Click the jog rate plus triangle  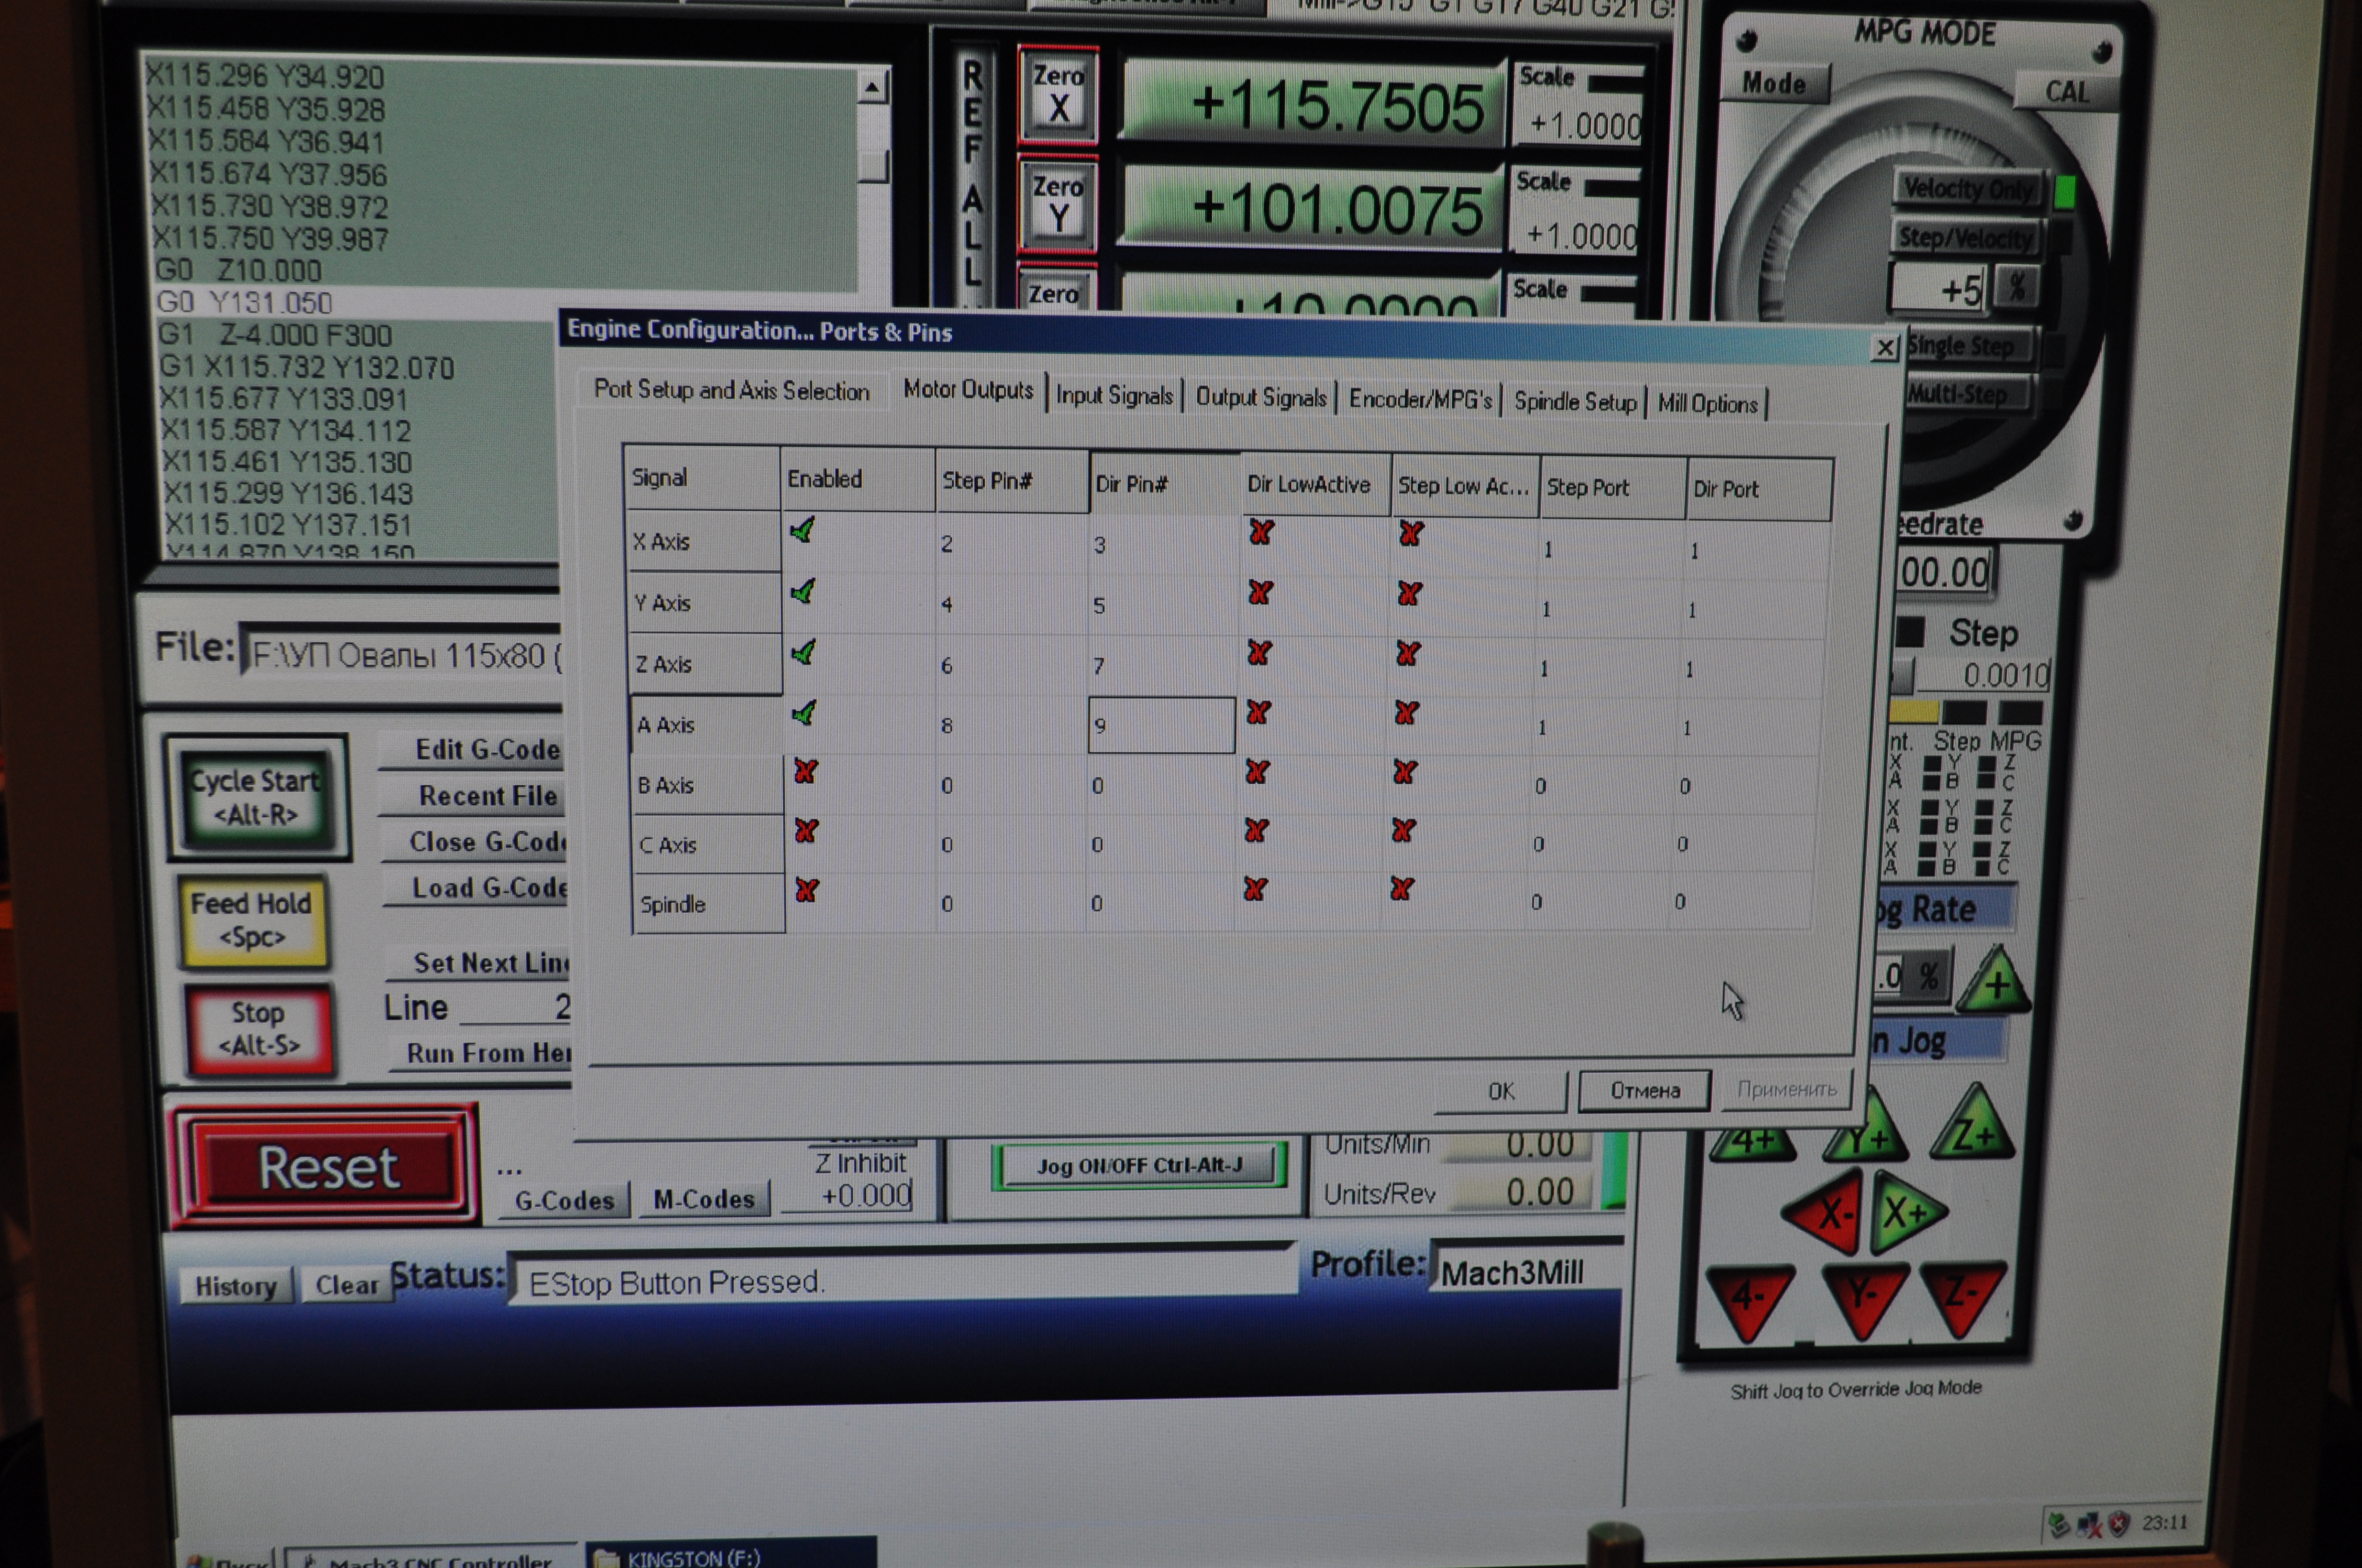pyautogui.click(x=1996, y=983)
